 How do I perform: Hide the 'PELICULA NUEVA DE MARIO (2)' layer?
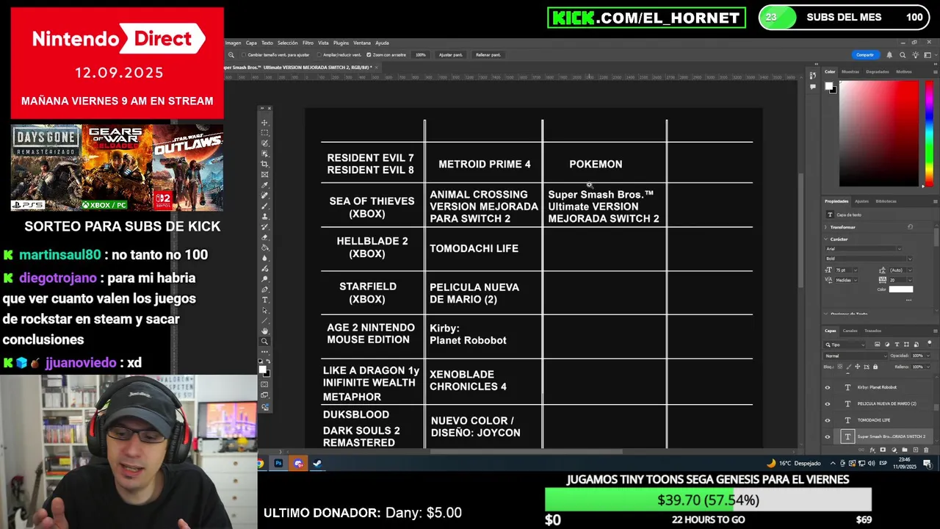click(828, 404)
